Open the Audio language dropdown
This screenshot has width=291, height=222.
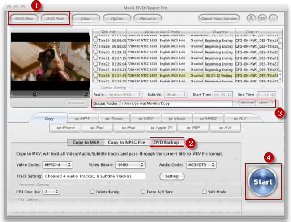tap(125, 95)
